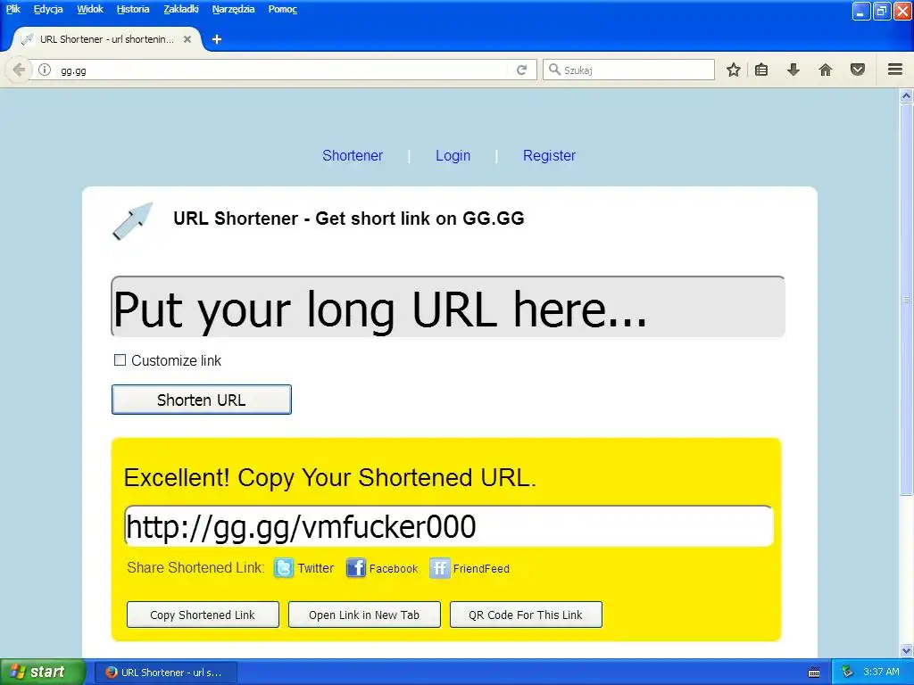Reload the page with the refresh icon
The image size is (914, 685).
(x=521, y=70)
